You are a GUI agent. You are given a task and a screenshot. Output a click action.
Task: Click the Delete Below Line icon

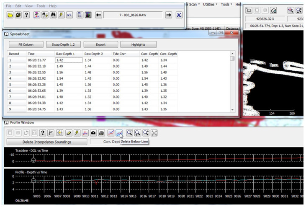click(119, 133)
